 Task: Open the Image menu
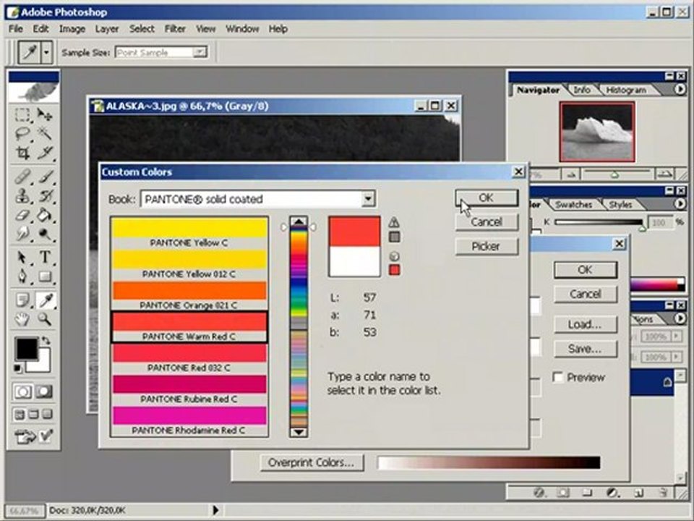[x=72, y=29]
